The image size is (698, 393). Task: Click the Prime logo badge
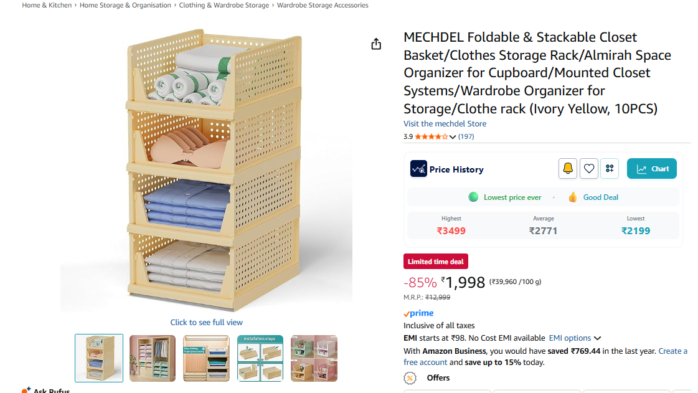[418, 313]
